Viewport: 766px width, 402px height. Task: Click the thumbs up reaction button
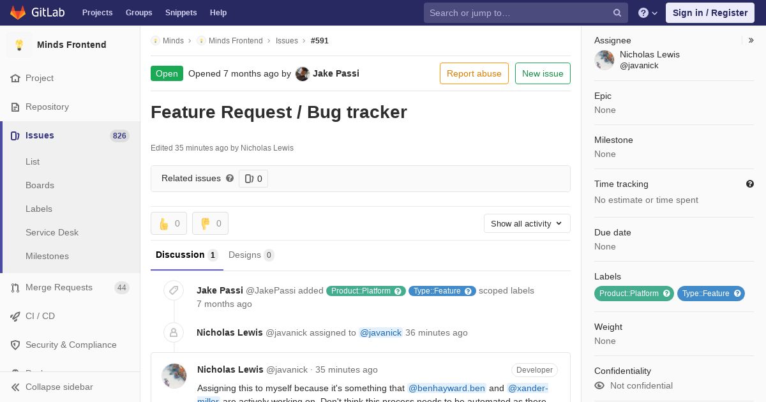169,223
